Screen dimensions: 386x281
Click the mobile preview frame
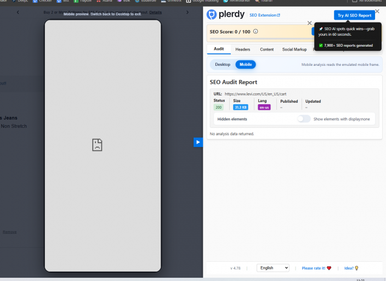click(103, 145)
